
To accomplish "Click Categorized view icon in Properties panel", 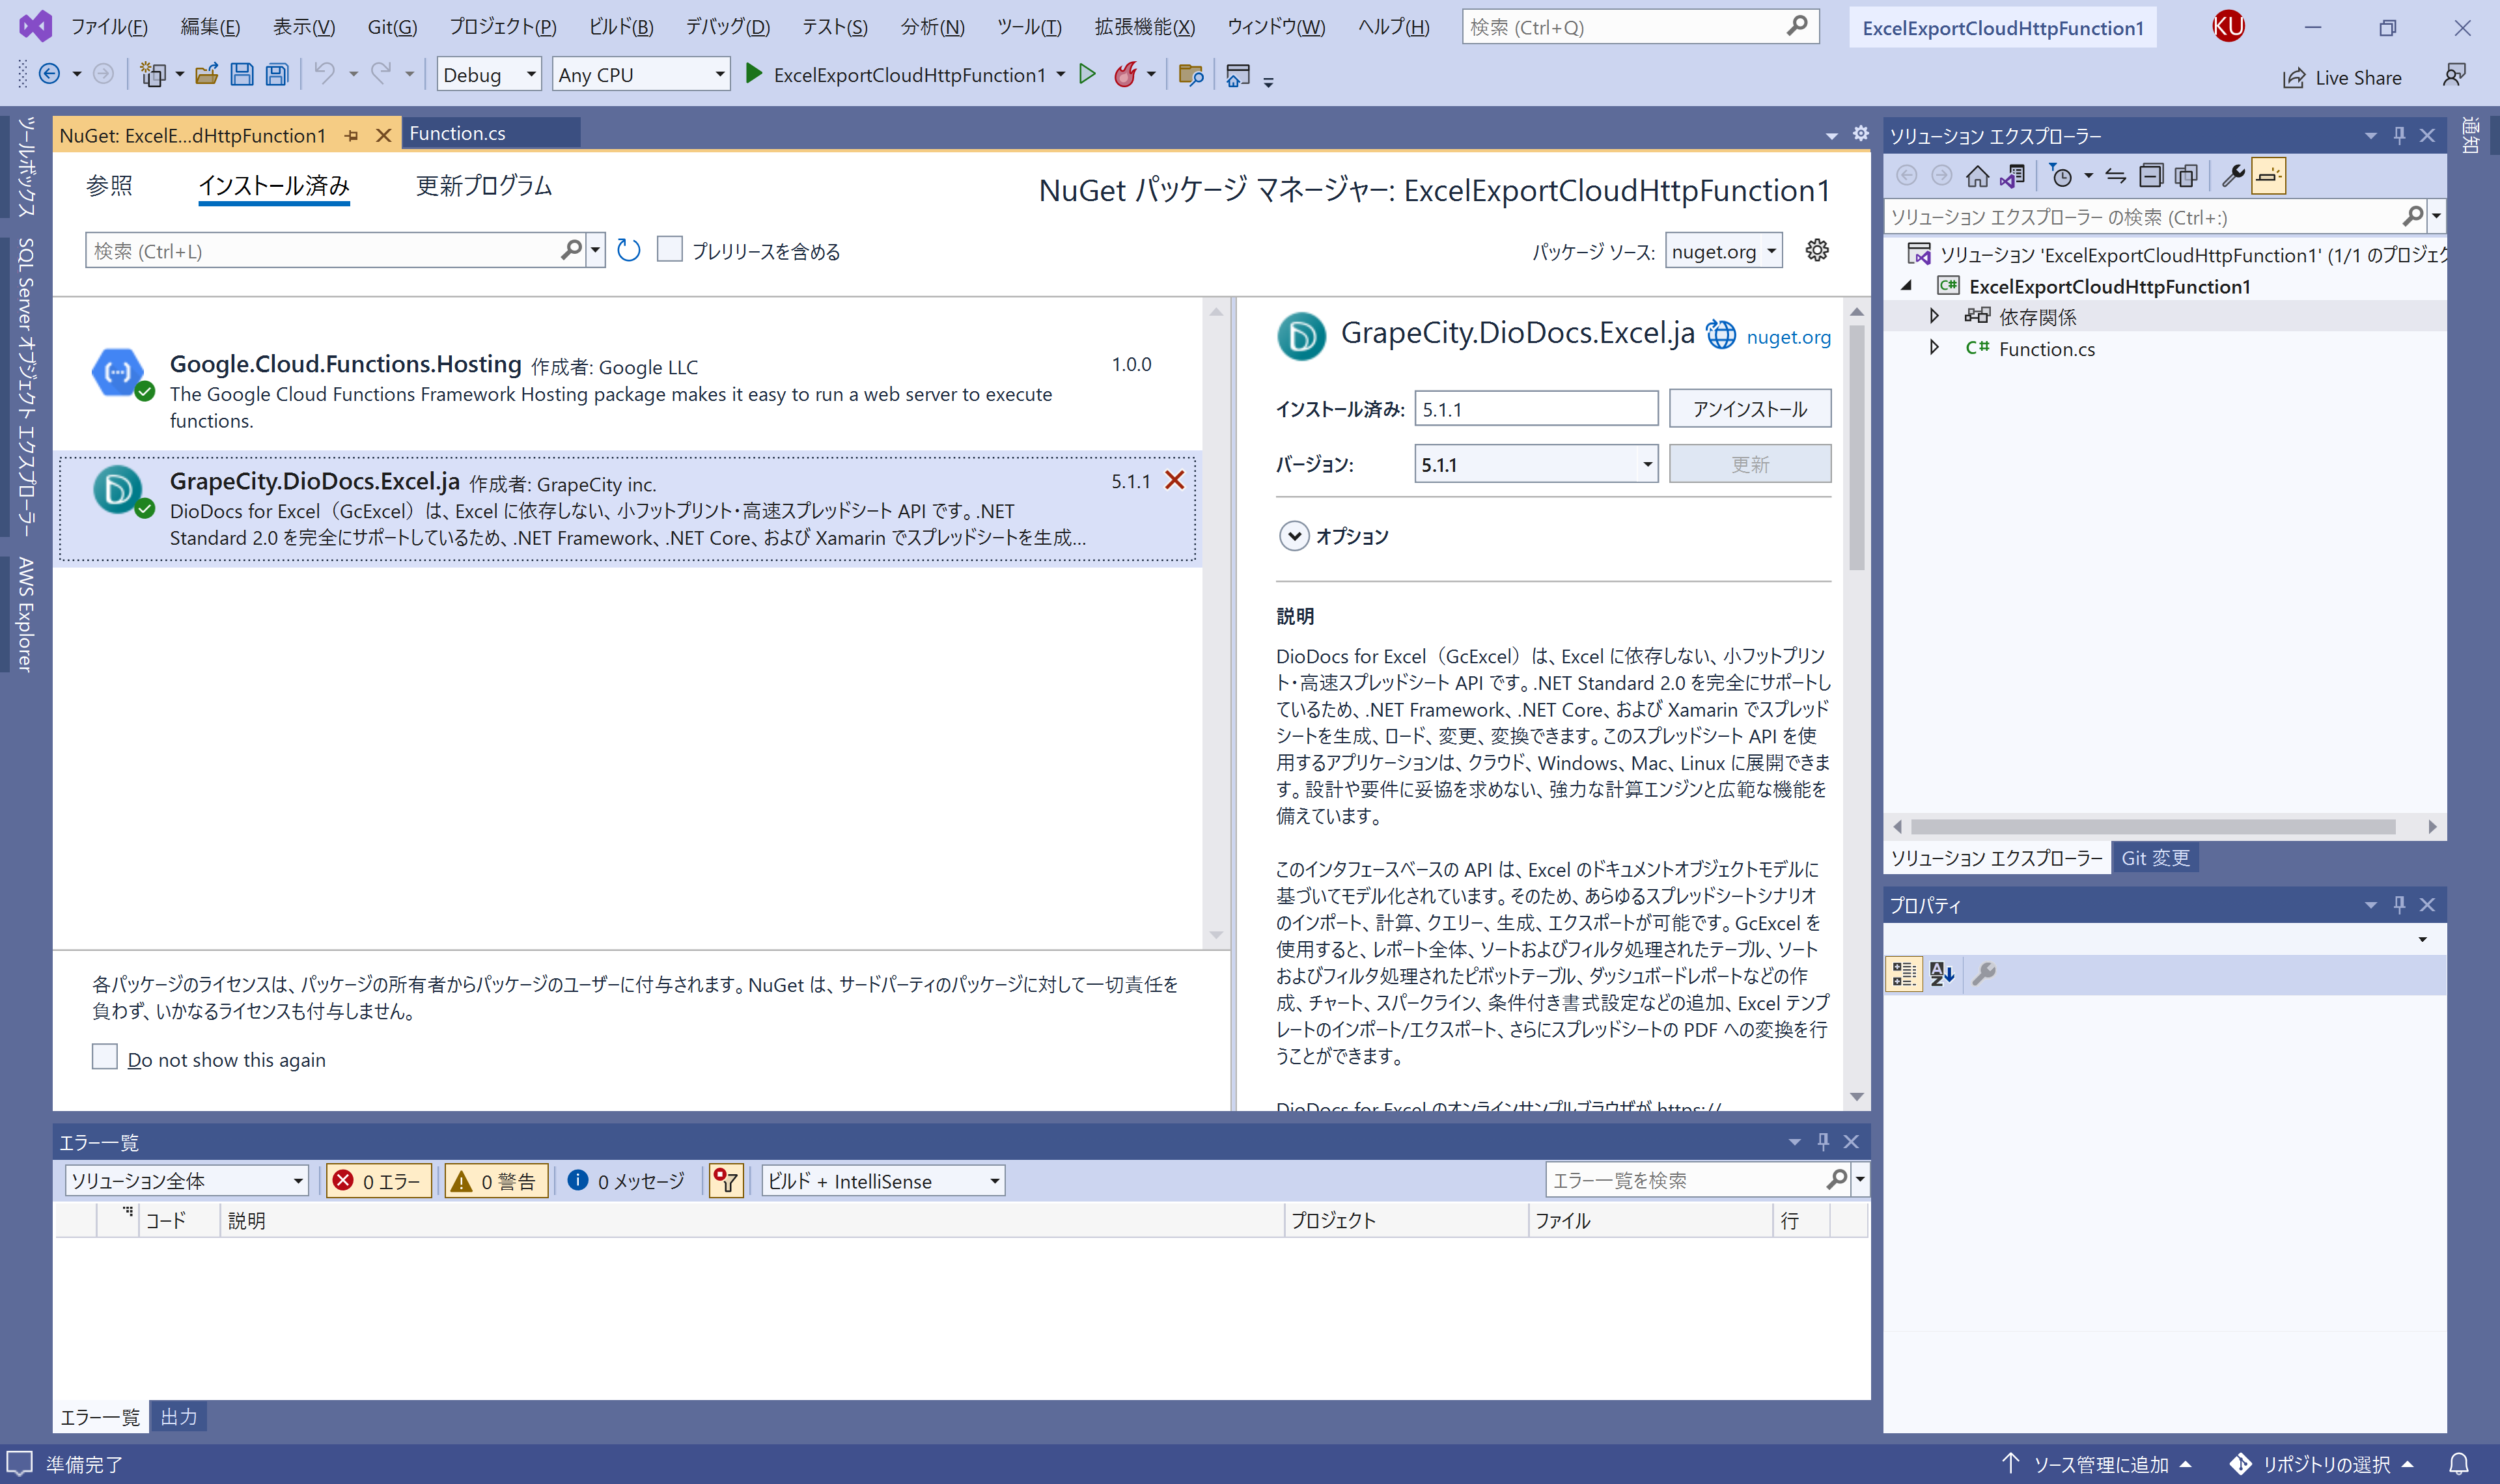I will coord(1904,973).
